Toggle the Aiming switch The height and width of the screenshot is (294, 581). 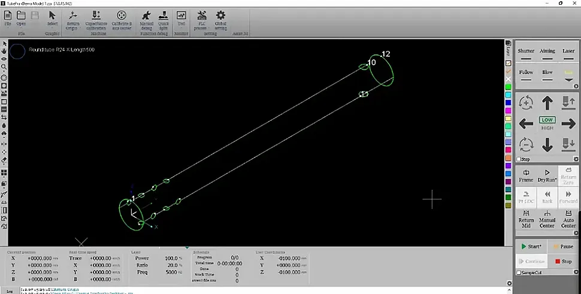547,54
